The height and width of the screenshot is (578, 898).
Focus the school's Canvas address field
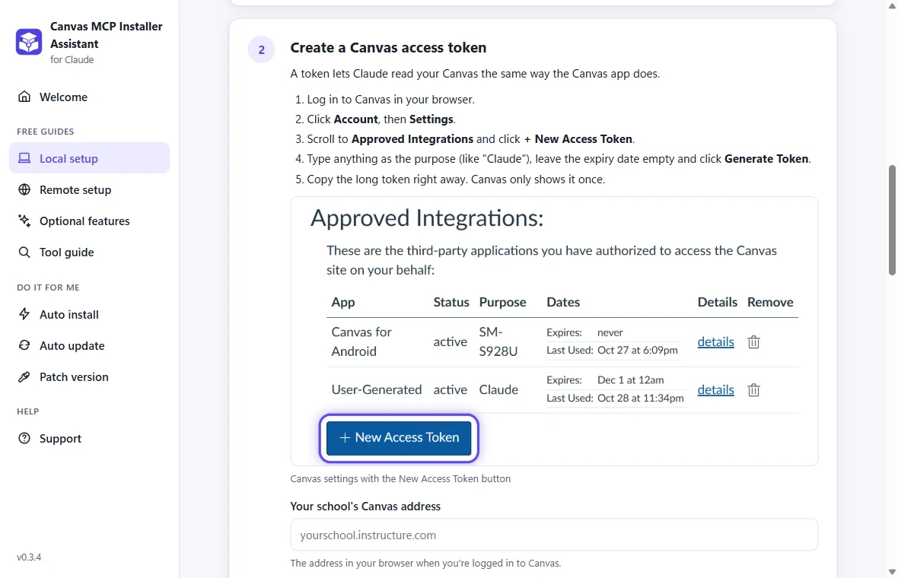[554, 535]
